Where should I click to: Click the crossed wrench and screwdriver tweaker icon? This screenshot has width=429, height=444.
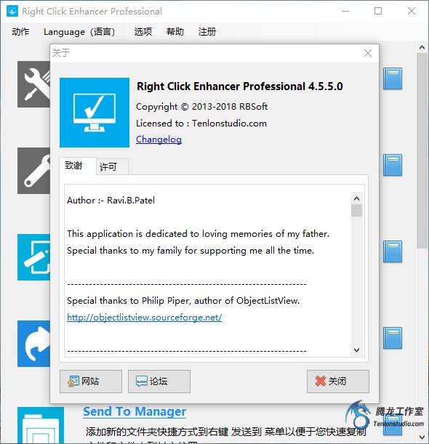33,84
